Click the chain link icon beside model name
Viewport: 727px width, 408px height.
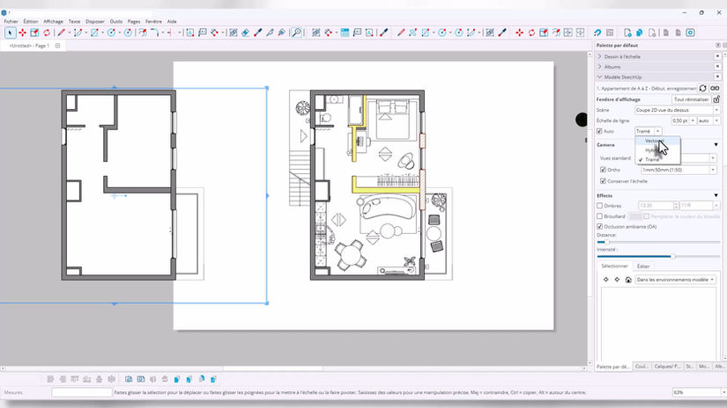click(715, 88)
